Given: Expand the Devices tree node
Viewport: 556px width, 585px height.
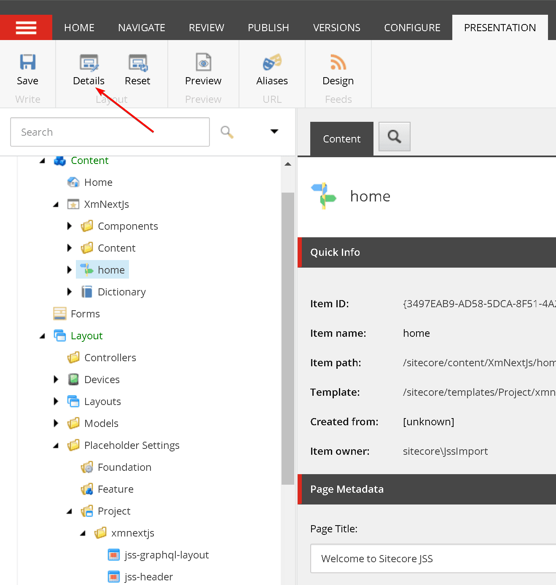Looking at the screenshot, I should (56, 380).
